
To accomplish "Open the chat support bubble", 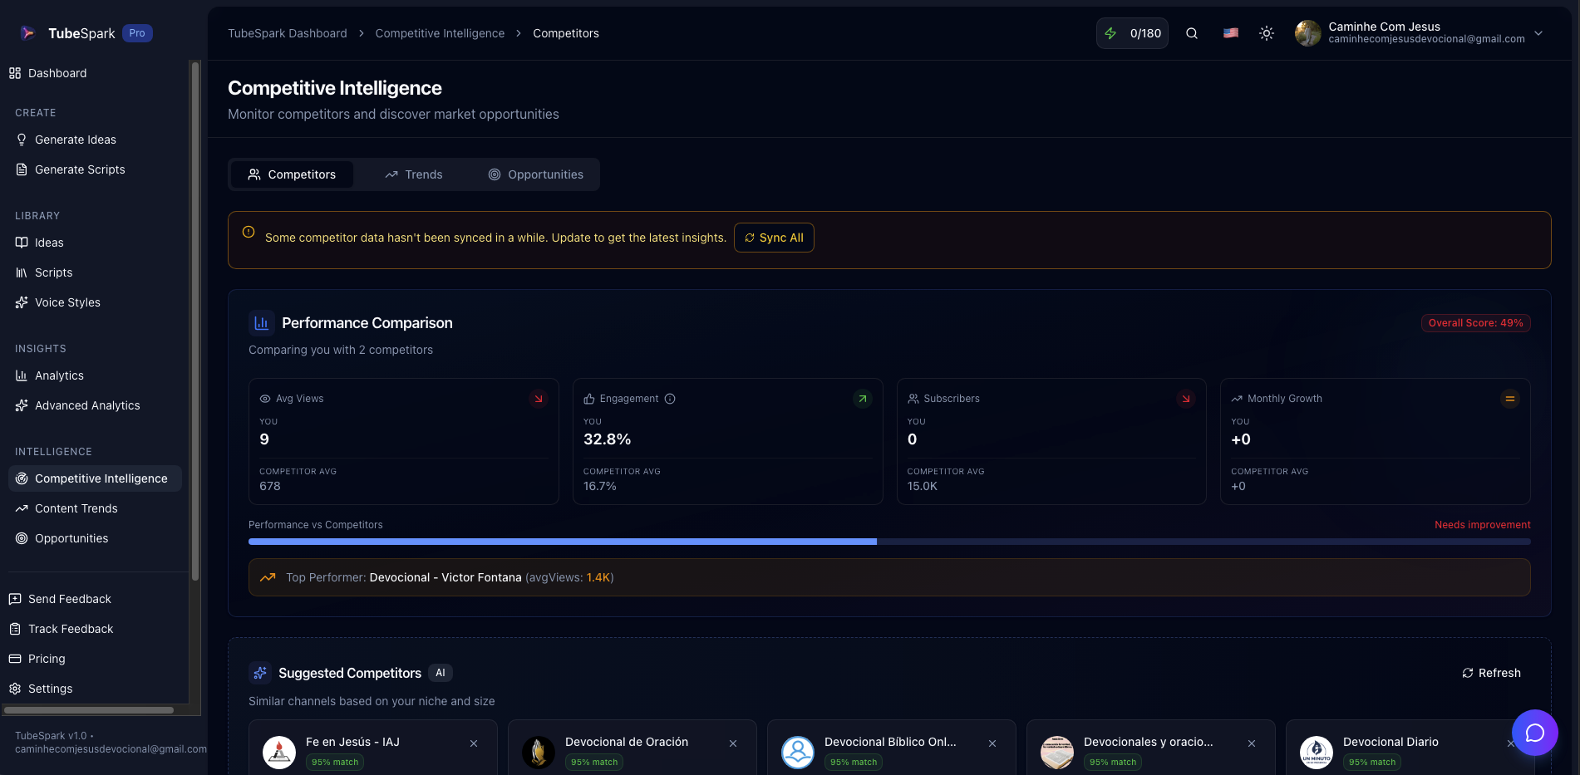I will [1535, 733].
